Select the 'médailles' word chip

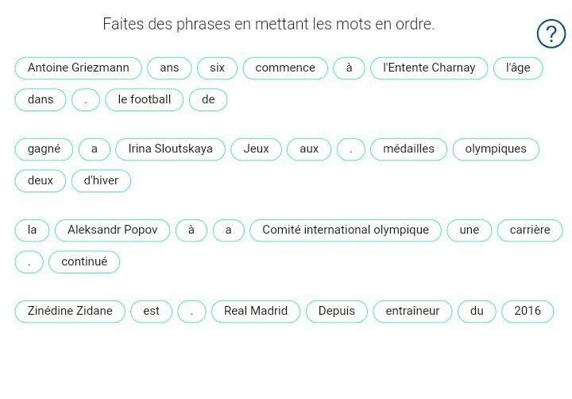[408, 149]
